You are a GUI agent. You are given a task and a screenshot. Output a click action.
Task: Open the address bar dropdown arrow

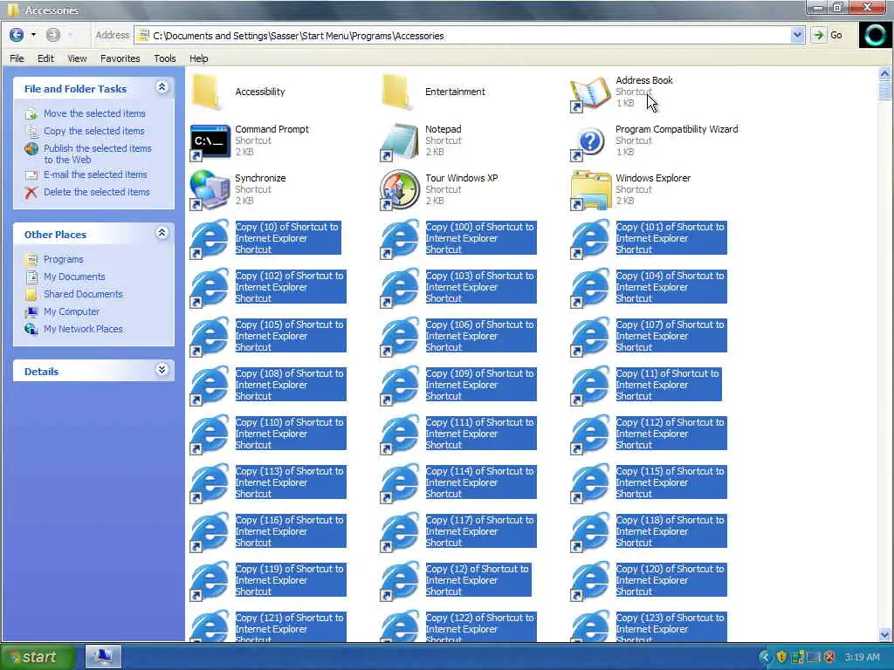pyautogui.click(x=797, y=35)
